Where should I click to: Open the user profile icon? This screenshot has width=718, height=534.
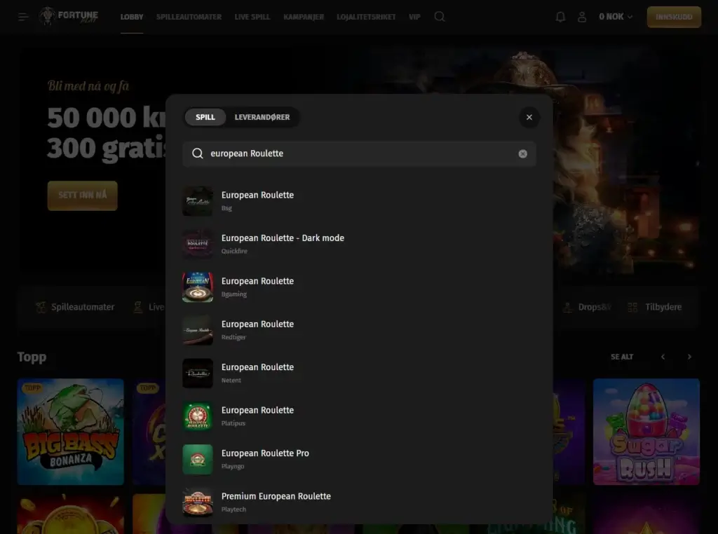point(581,17)
